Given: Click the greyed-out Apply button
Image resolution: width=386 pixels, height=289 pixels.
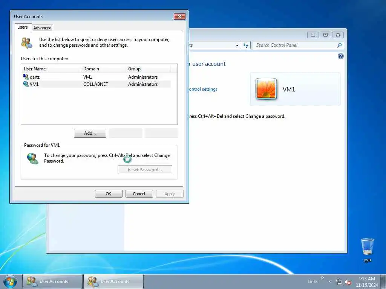Looking at the screenshot, I should 170,194.
